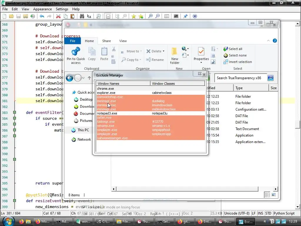Toggle INS insert mode in status bar

260,213
